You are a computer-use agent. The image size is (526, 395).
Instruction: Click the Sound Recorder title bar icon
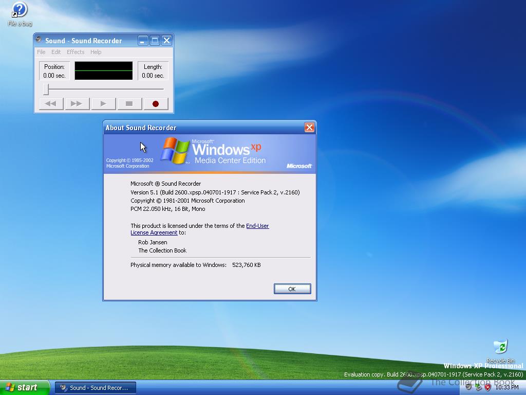[x=39, y=40]
